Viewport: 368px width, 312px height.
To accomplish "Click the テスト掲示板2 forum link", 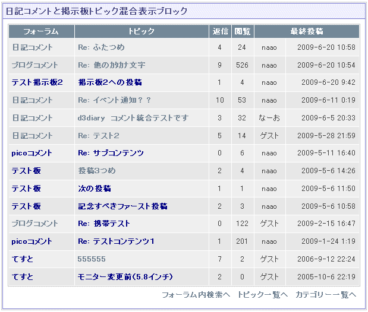I will (x=37, y=82).
